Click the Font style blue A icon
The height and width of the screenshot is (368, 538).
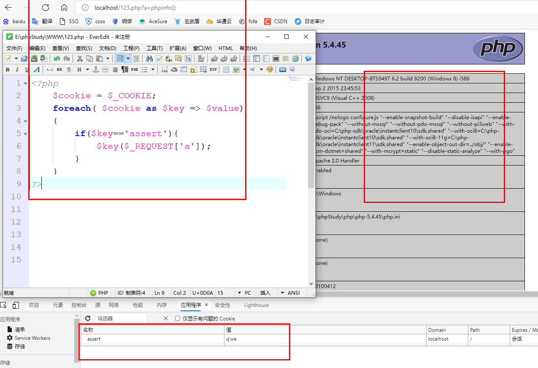(x=37, y=69)
